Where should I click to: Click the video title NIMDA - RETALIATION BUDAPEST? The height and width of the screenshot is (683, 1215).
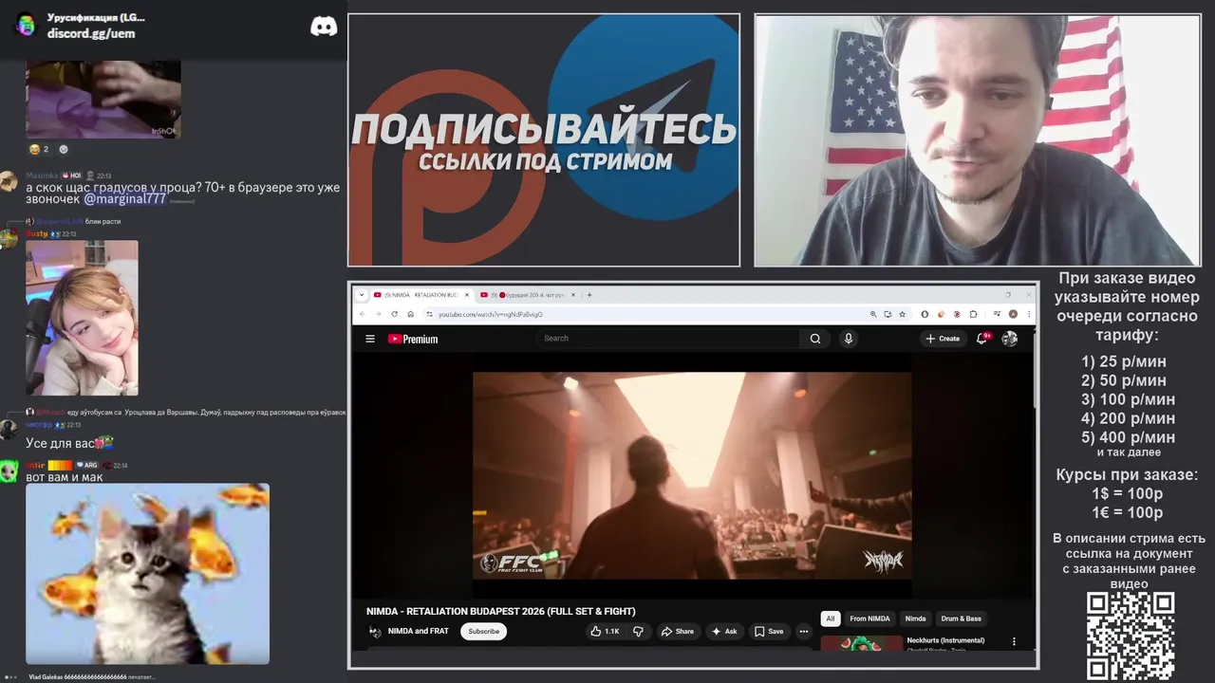tap(501, 611)
